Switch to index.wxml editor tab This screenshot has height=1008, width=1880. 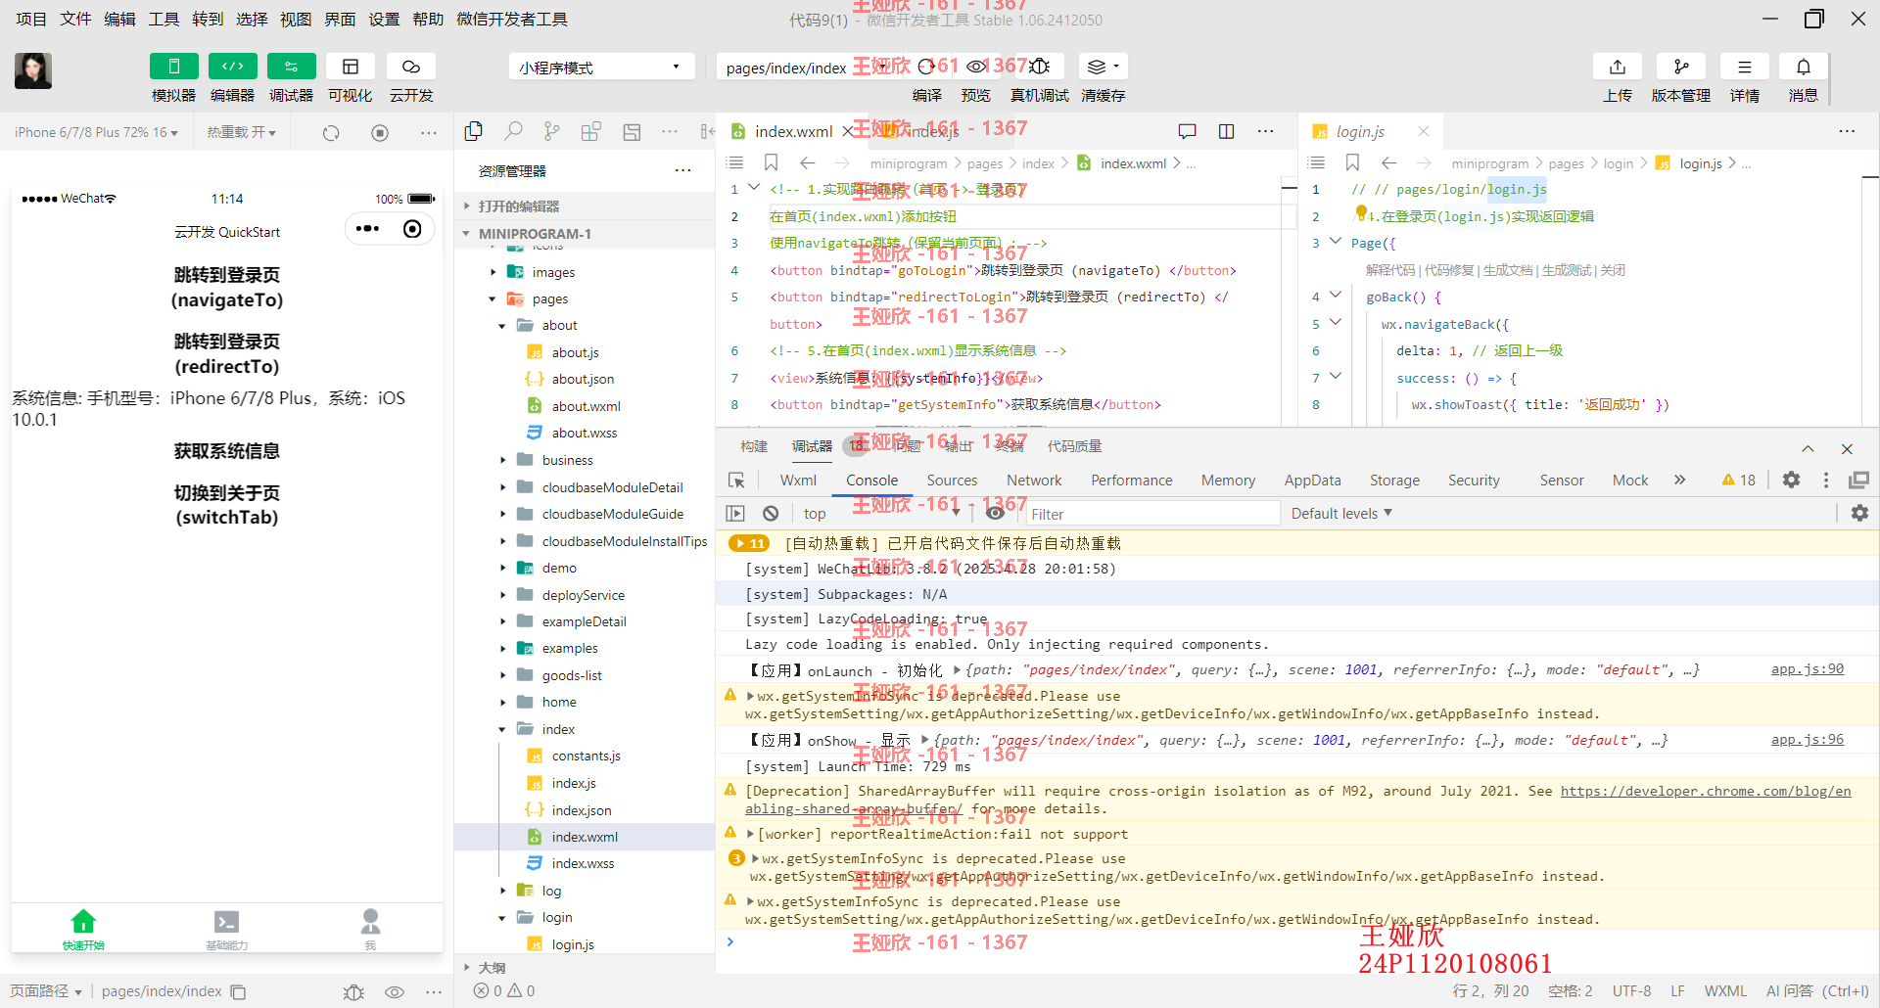coord(793,131)
